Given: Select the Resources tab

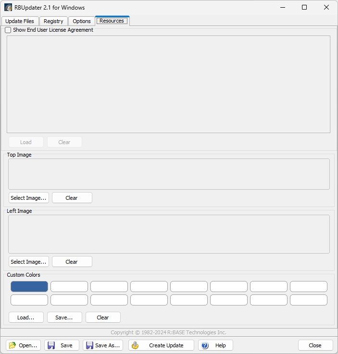Looking at the screenshot, I should click(112, 21).
